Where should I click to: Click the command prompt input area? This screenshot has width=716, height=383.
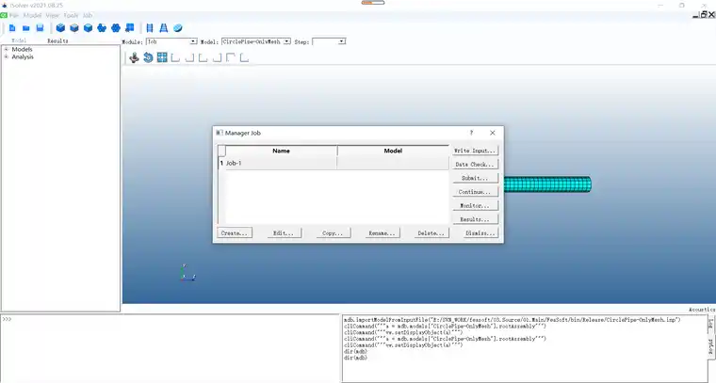click(x=171, y=349)
